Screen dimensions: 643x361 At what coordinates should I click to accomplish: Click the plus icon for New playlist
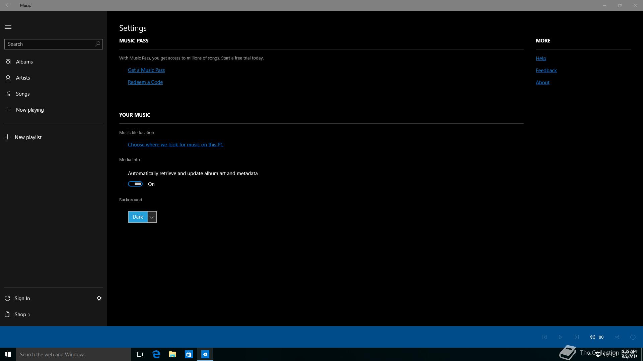[x=7, y=137]
